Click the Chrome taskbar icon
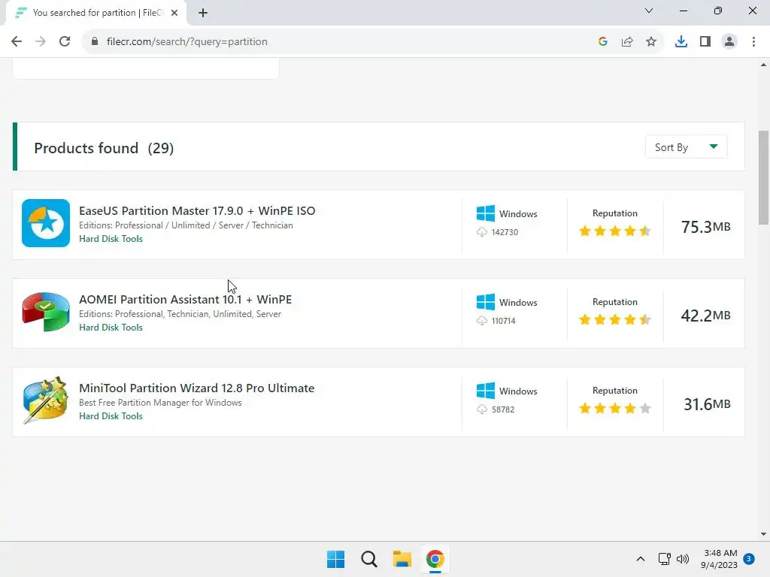This screenshot has height=577, width=770. pos(435,559)
